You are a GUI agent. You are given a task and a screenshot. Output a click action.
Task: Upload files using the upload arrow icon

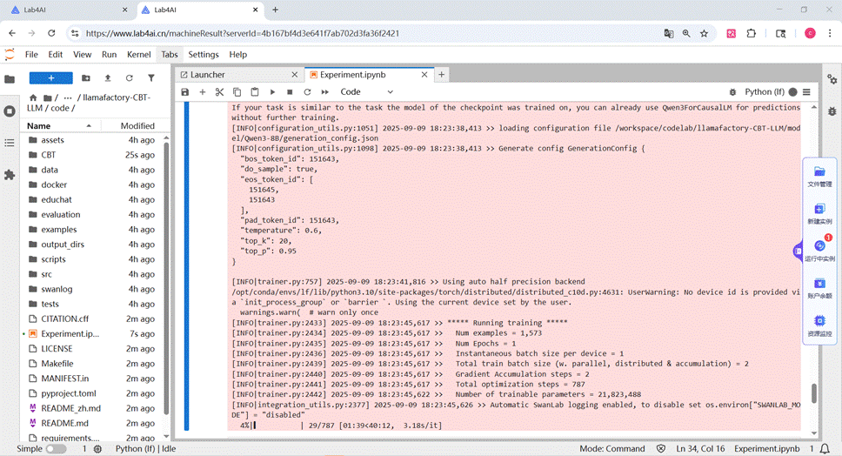tap(107, 77)
